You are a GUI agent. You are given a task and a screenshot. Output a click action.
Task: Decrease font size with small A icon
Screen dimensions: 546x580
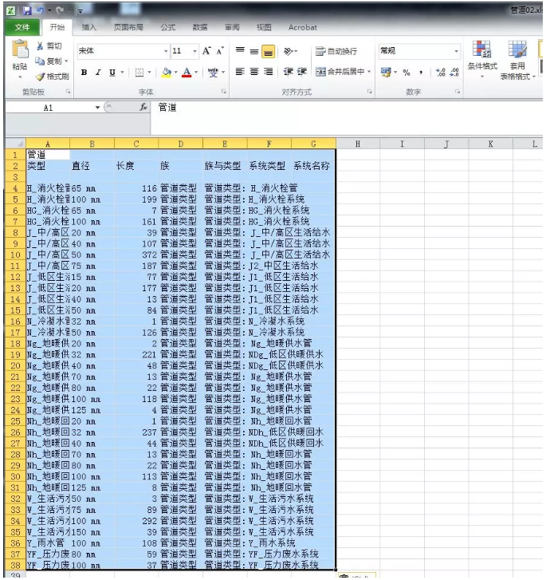point(220,51)
